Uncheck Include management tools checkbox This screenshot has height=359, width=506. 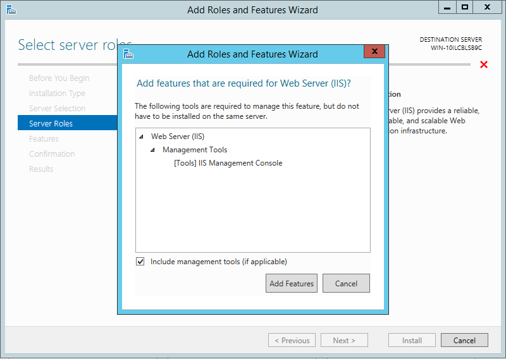coord(140,262)
